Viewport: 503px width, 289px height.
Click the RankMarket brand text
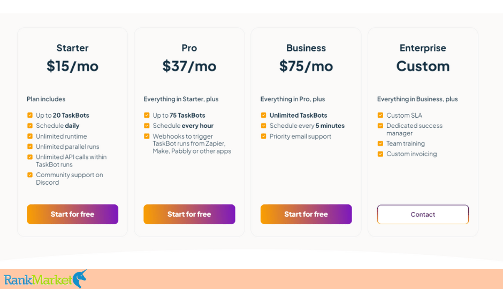pyautogui.click(x=38, y=280)
